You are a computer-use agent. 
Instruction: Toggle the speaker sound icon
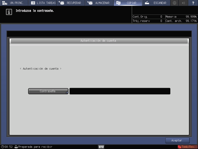(183, 3)
